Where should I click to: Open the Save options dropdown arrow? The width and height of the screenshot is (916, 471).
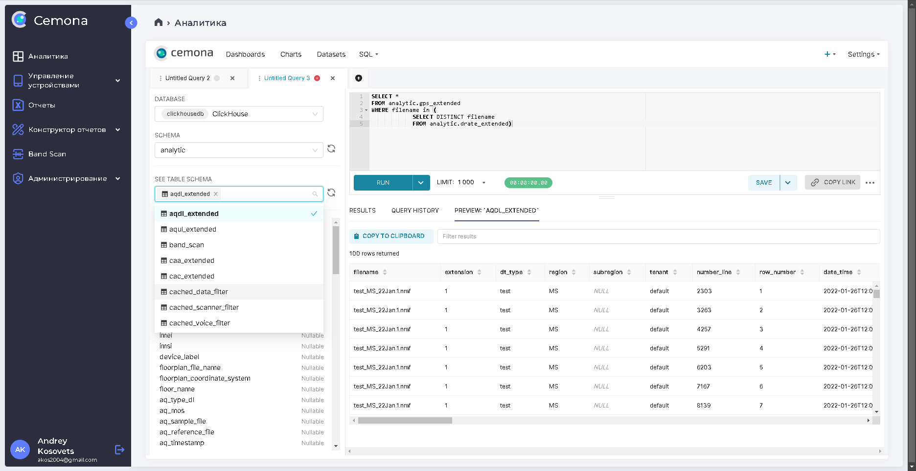coord(788,183)
